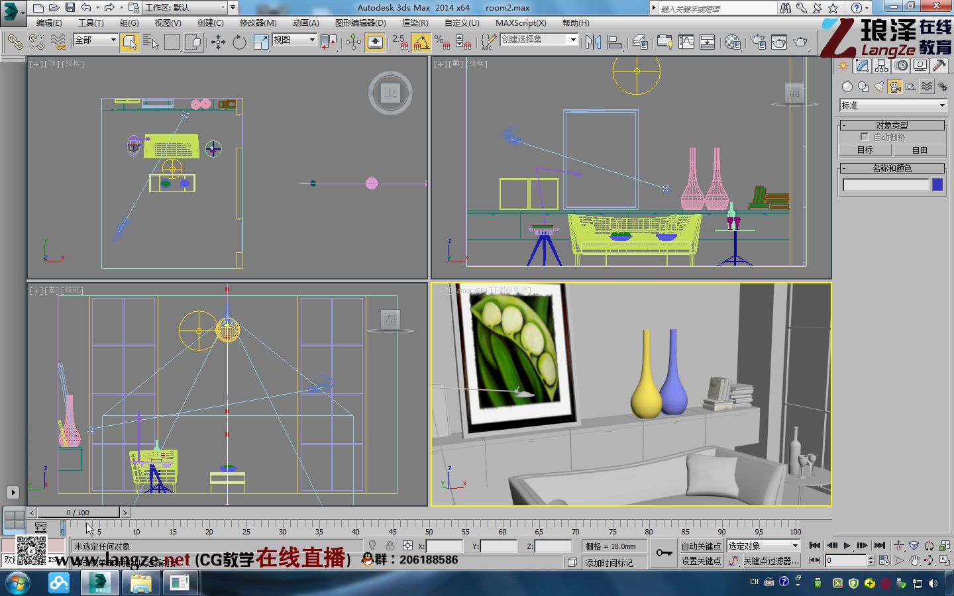This screenshot has height=596, width=954.
Task: Collapse 名称和颜色 rollout
Action: [892, 168]
